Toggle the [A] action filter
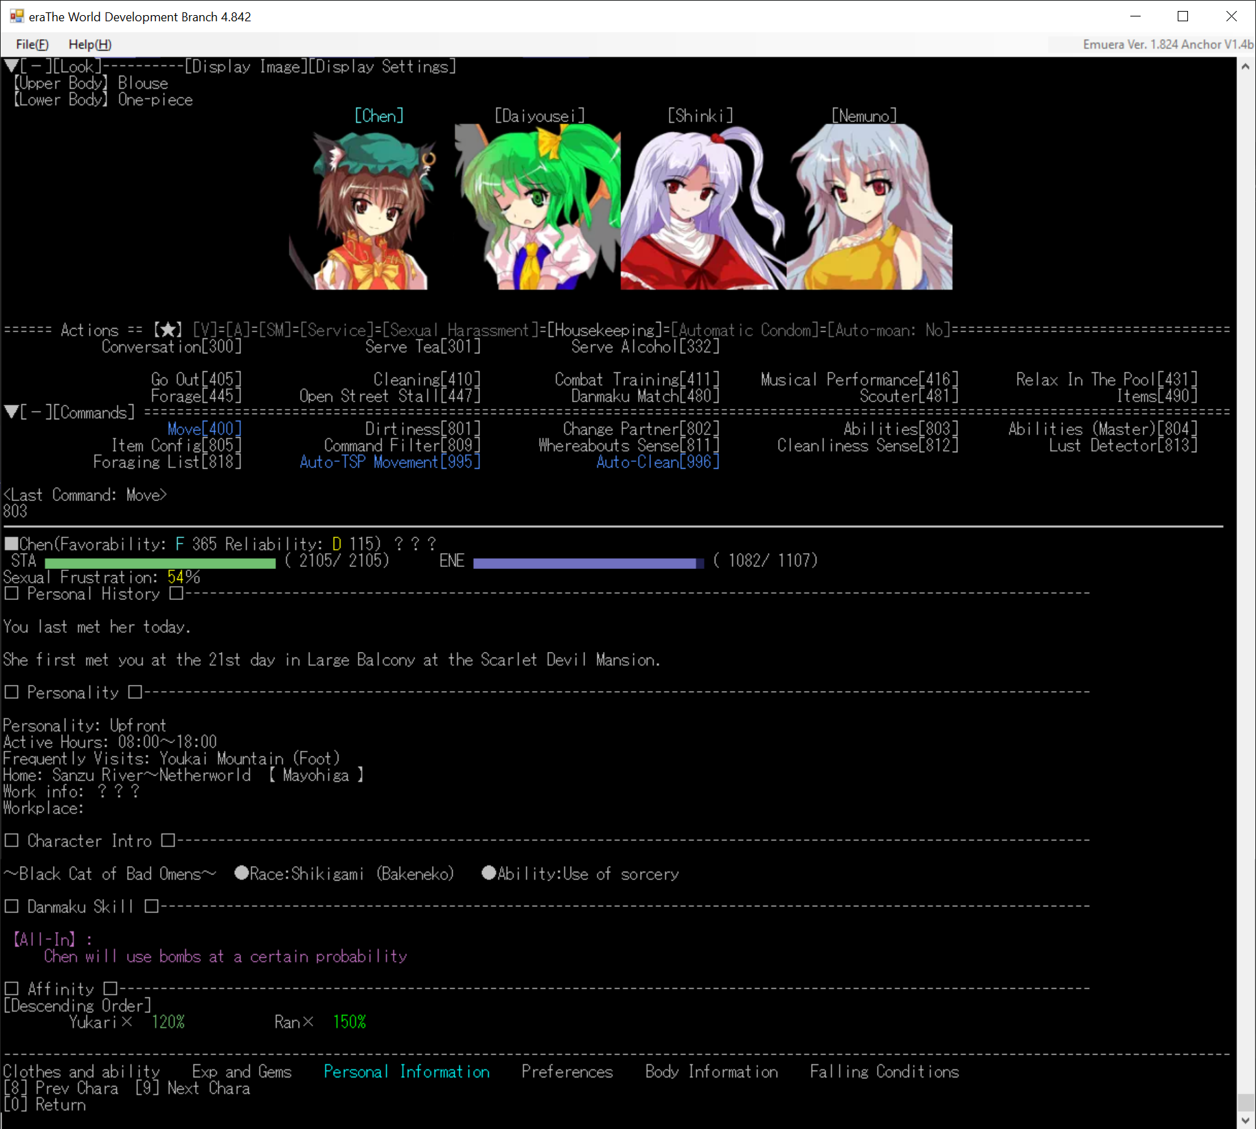This screenshot has height=1129, width=1256. pyautogui.click(x=238, y=330)
